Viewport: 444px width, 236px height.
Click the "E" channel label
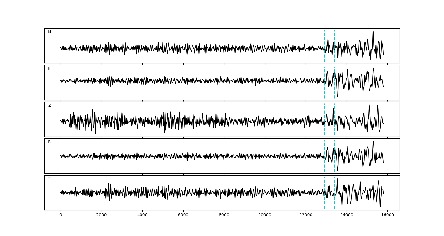[49, 69]
